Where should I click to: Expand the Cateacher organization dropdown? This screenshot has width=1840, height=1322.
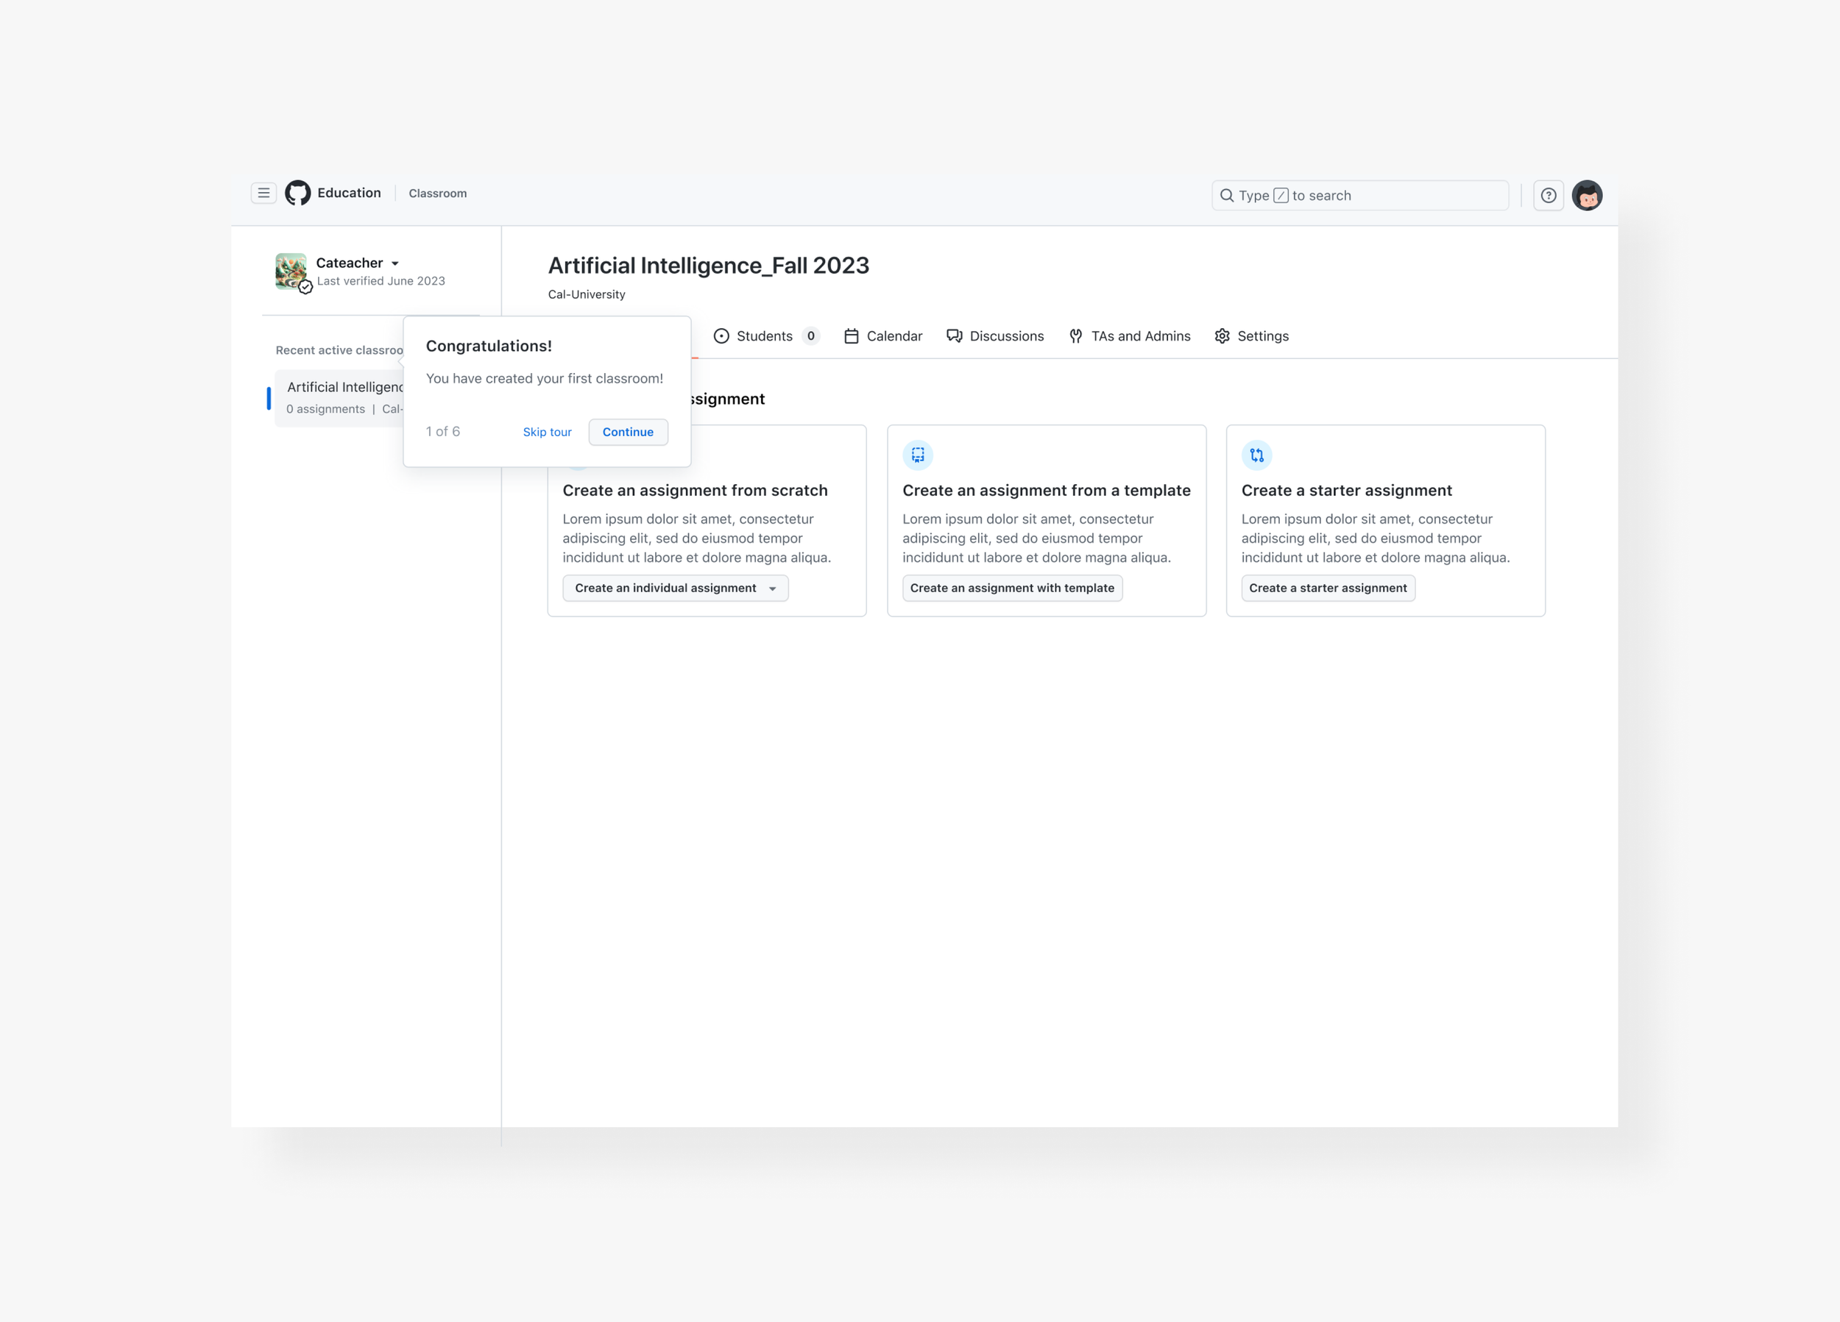(395, 263)
